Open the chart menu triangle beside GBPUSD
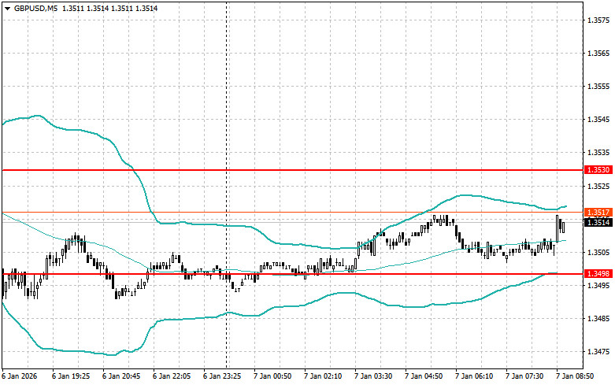 (7, 9)
